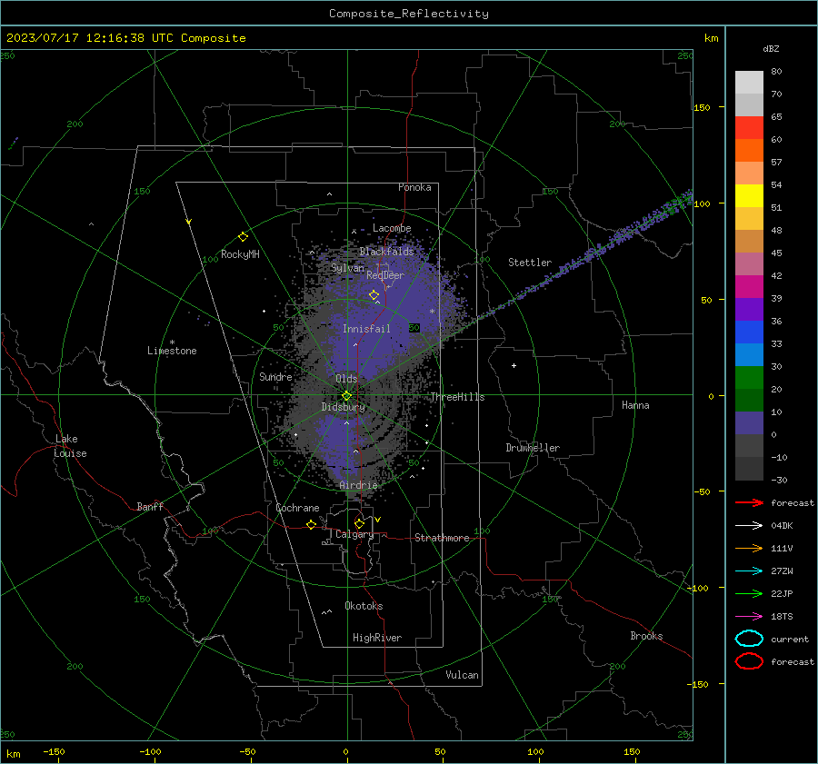Image resolution: width=818 pixels, height=764 pixels.
Task: Click the red forecast arrow in legend
Action: tap(749, 502)
